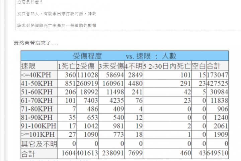
Task: Click the table title 受傷程度 vs. 速限 : 人數
Action: [x=125, y=56]
